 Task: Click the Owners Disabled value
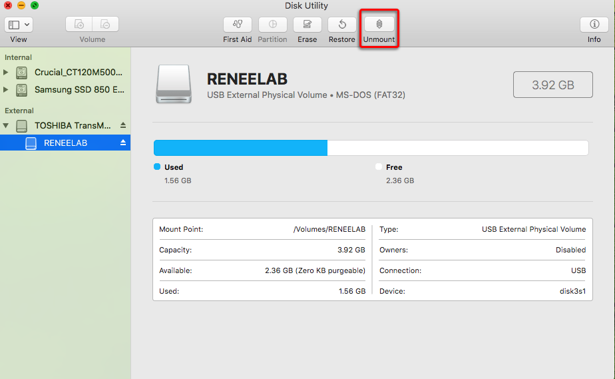point(570,250)
